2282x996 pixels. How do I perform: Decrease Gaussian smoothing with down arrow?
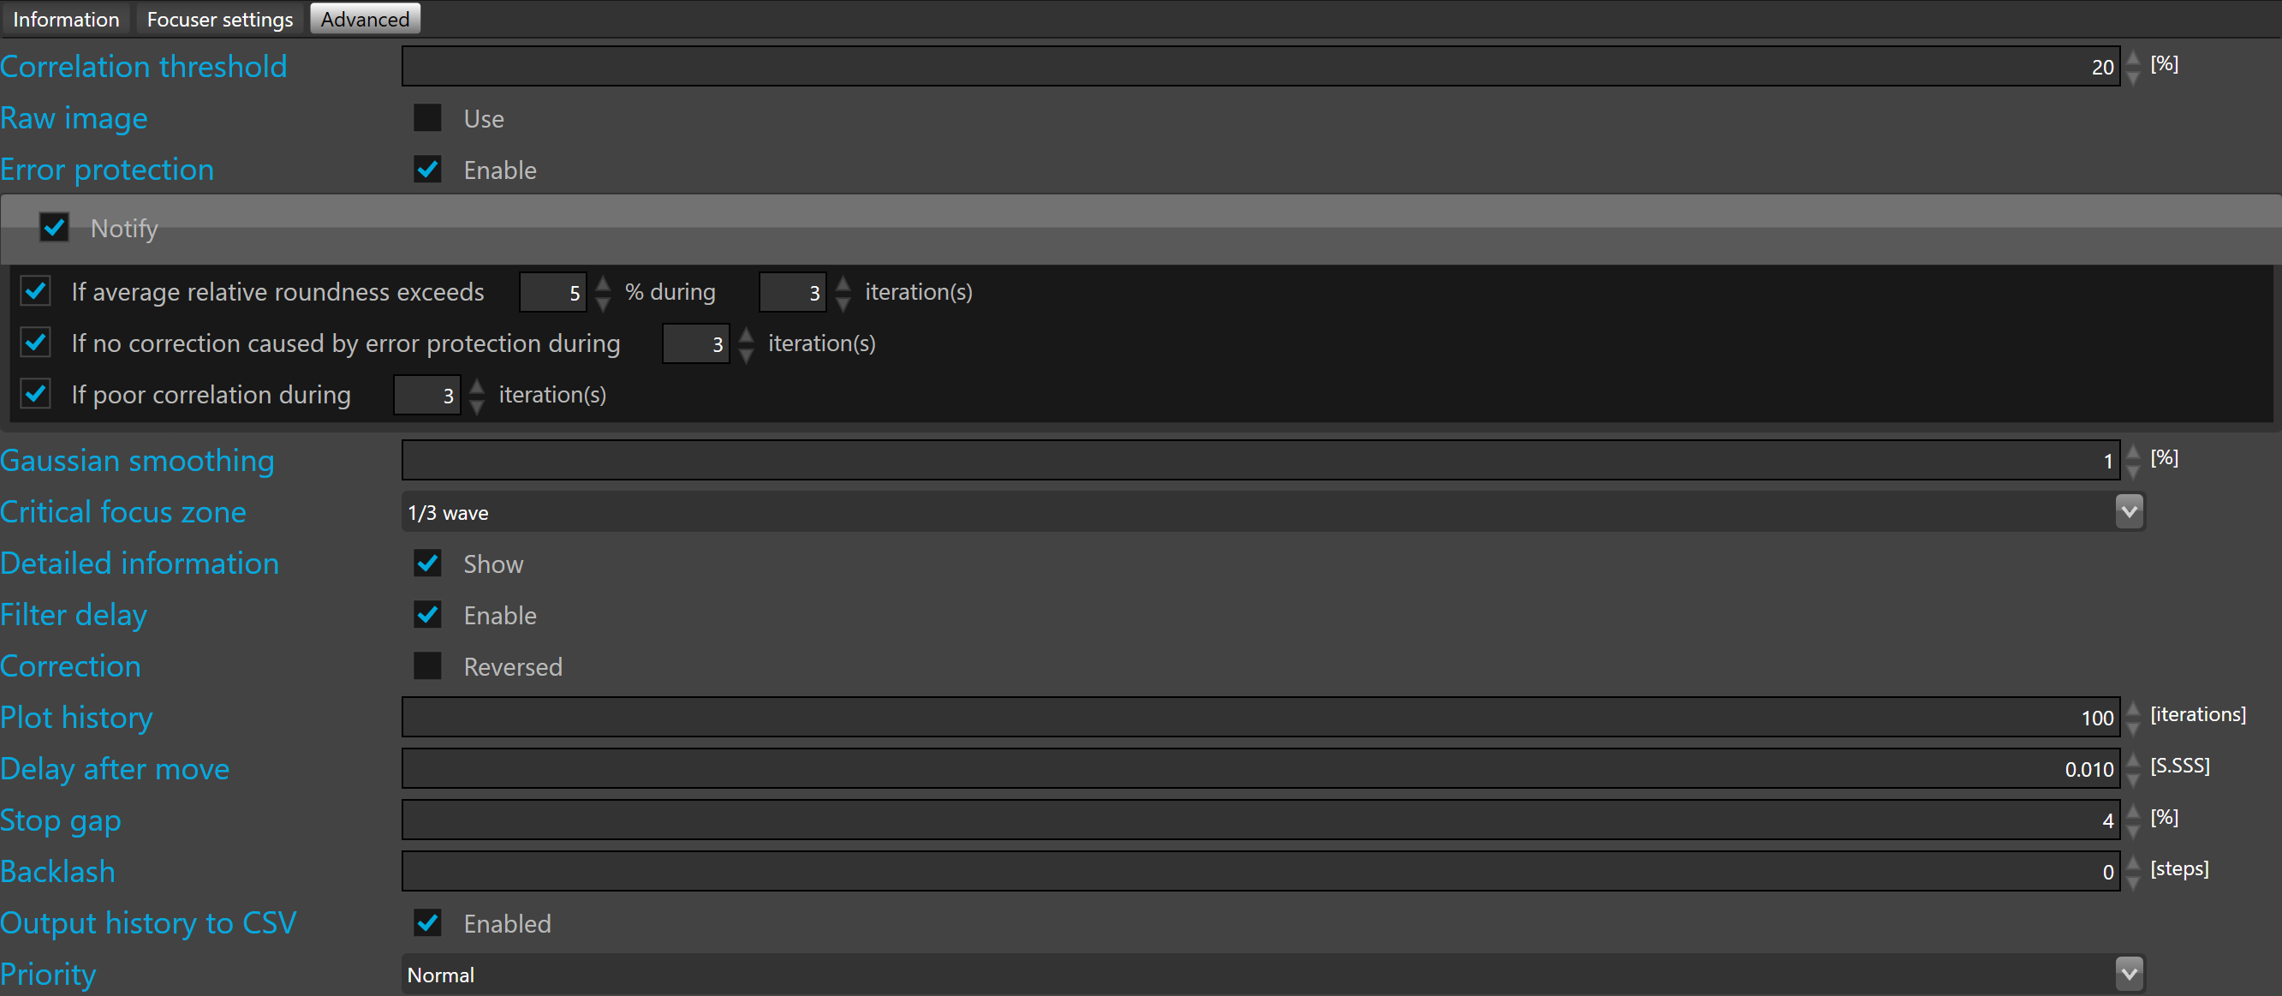pyautogui.click(x=2133, y=470)
